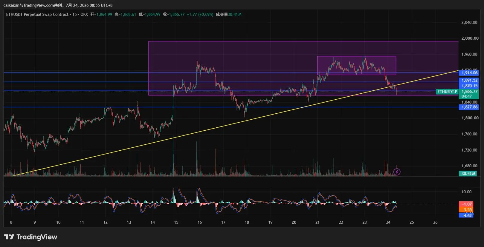Click the blue -4.62 indicator value tag
The width and height of the screenshot is (484, 247).
pyautogui.click(x=466, y=215)
